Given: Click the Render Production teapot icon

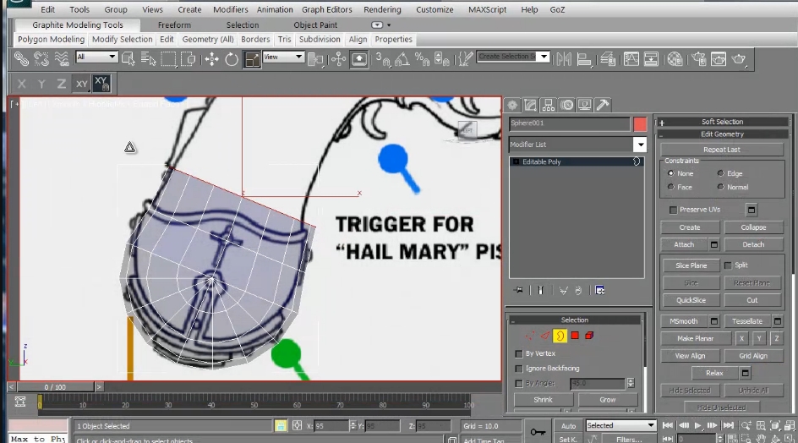Looking at the screenshot, I should (739, 59).
